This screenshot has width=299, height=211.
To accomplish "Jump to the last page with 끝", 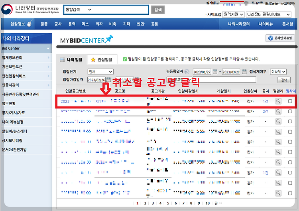I will point(218,203).
